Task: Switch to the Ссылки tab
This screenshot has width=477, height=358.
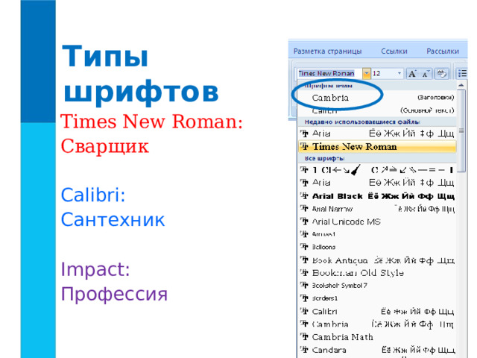Action: (x=394, y=51)
